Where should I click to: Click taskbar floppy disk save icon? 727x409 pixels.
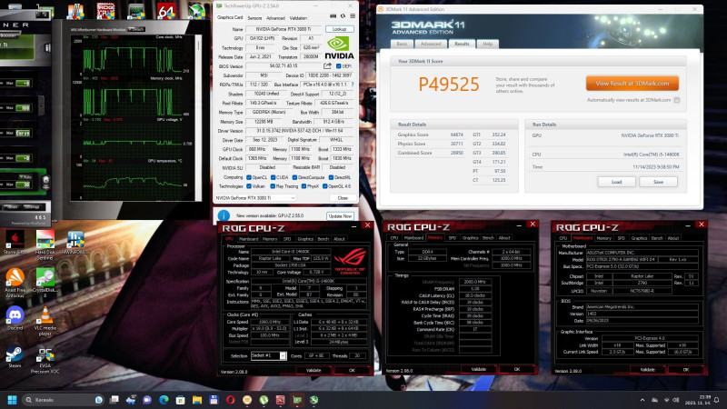tap(214, 400)
